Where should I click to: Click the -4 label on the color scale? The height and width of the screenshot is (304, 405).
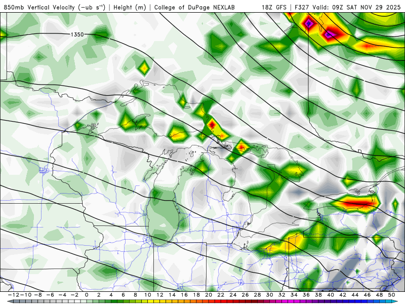62,295
